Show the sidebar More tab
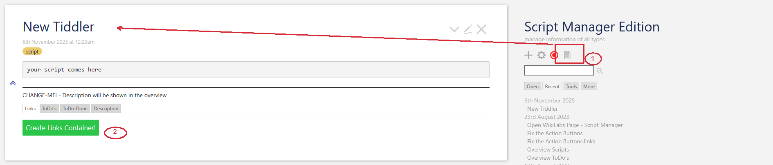This screenshot has height=165, width=773. pyautogui.click(x=589, y=87)
